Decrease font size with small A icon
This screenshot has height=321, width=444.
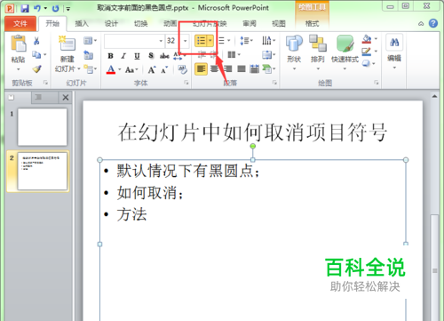164,70
